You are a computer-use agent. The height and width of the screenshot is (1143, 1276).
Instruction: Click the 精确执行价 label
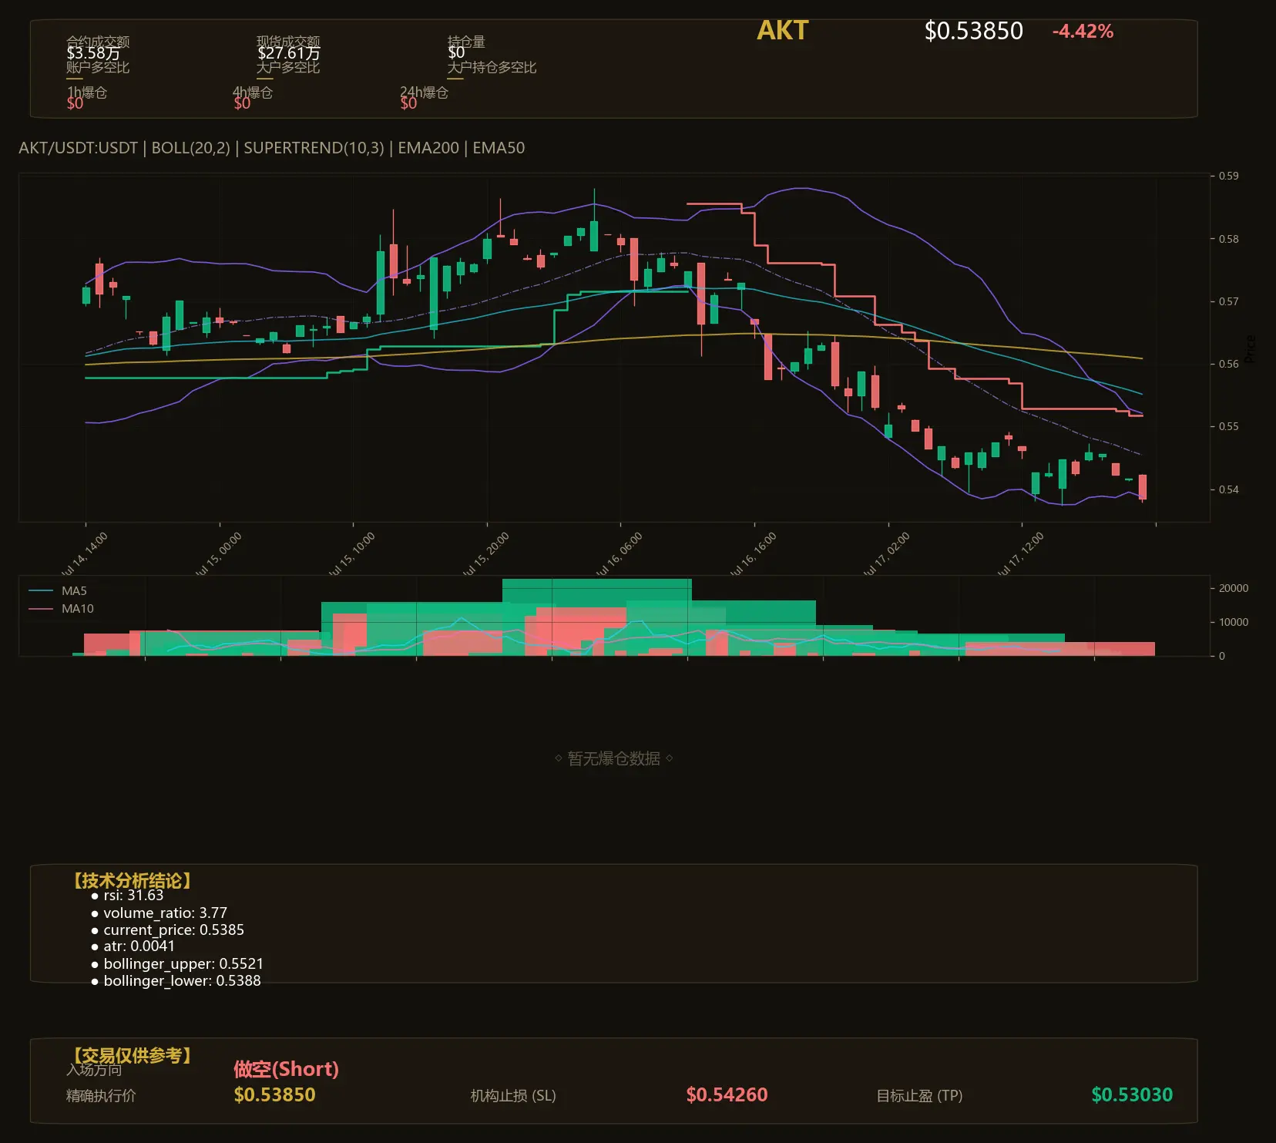click(x=101, y=1095)
